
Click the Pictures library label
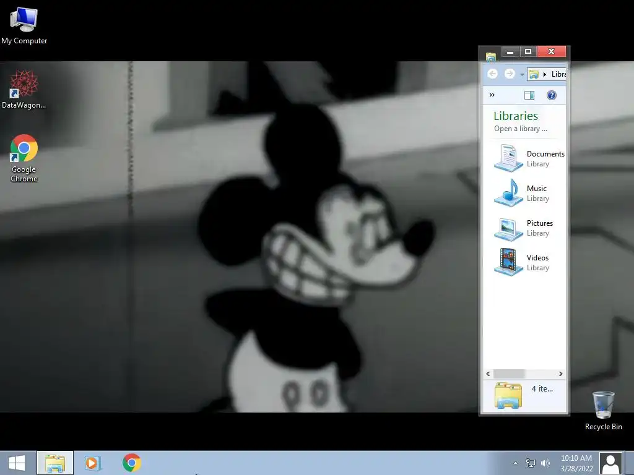[539, 223]
